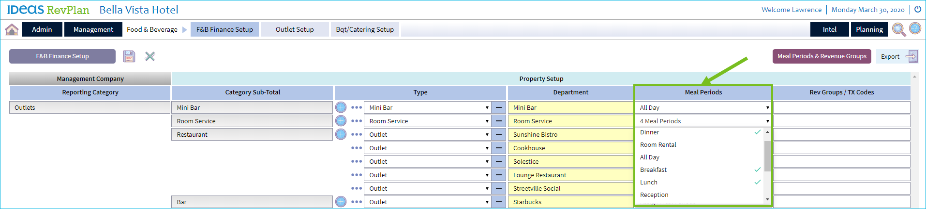Viewport: 926px width, 209px height.
Task: Log out using the power icon
Action: (x=917, y=9)
